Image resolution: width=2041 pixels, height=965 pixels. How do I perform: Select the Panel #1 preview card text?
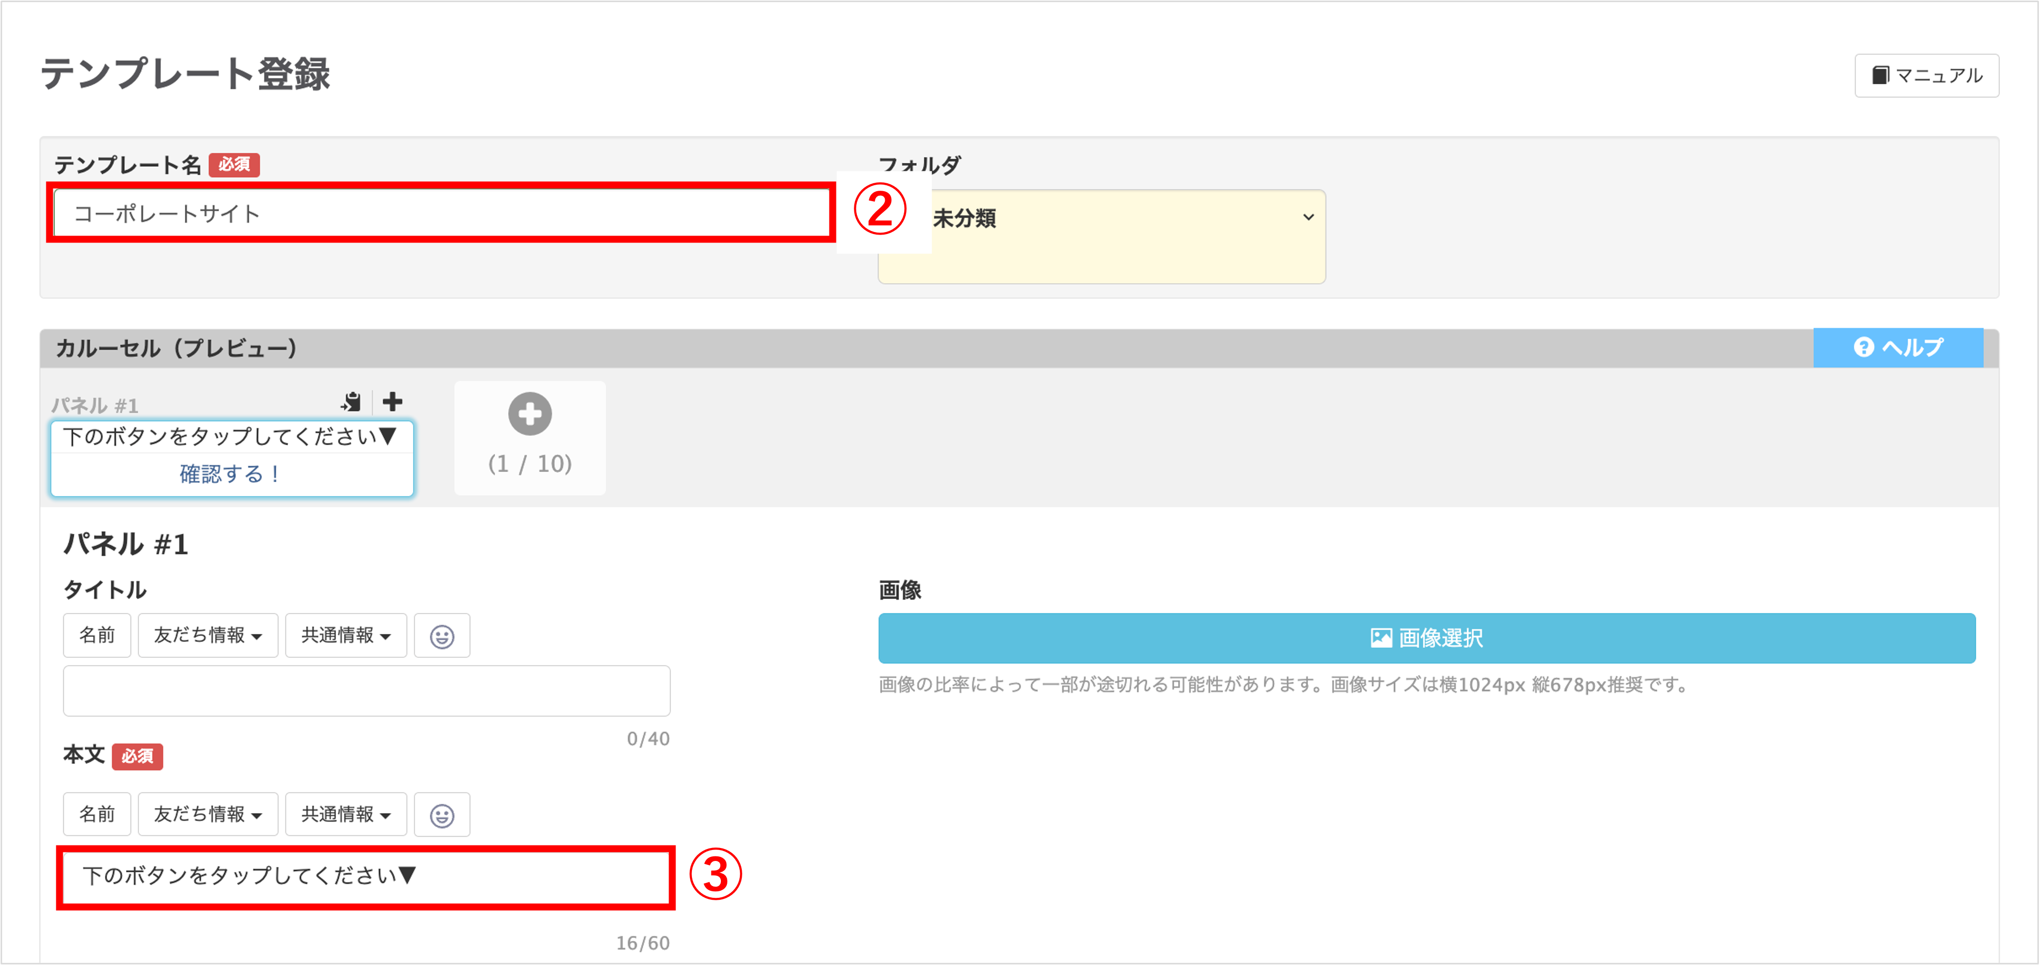[229, 437]
